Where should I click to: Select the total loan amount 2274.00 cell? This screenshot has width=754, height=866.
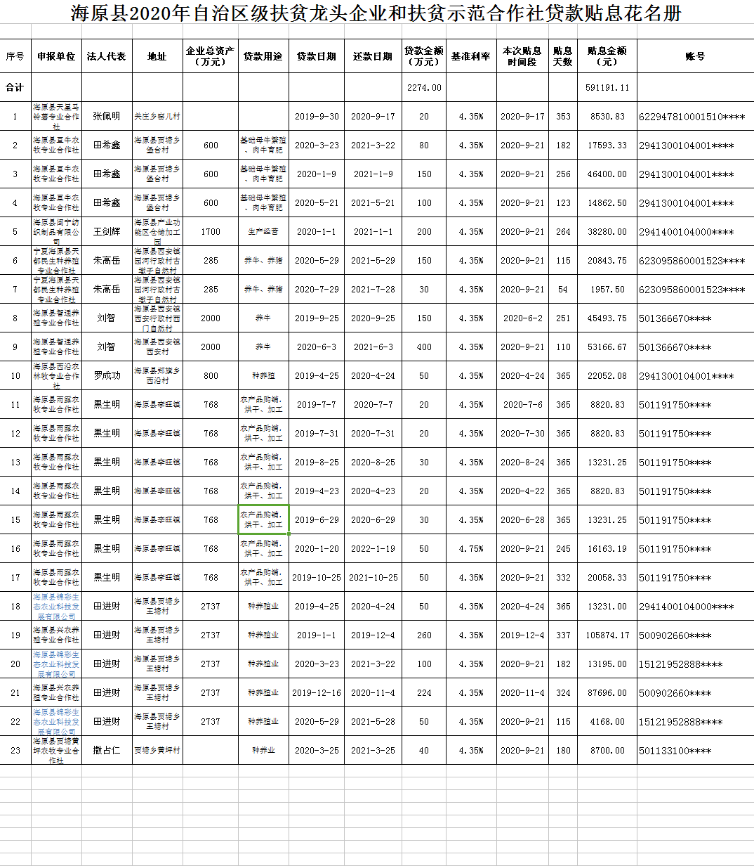[x=424, y=88]
